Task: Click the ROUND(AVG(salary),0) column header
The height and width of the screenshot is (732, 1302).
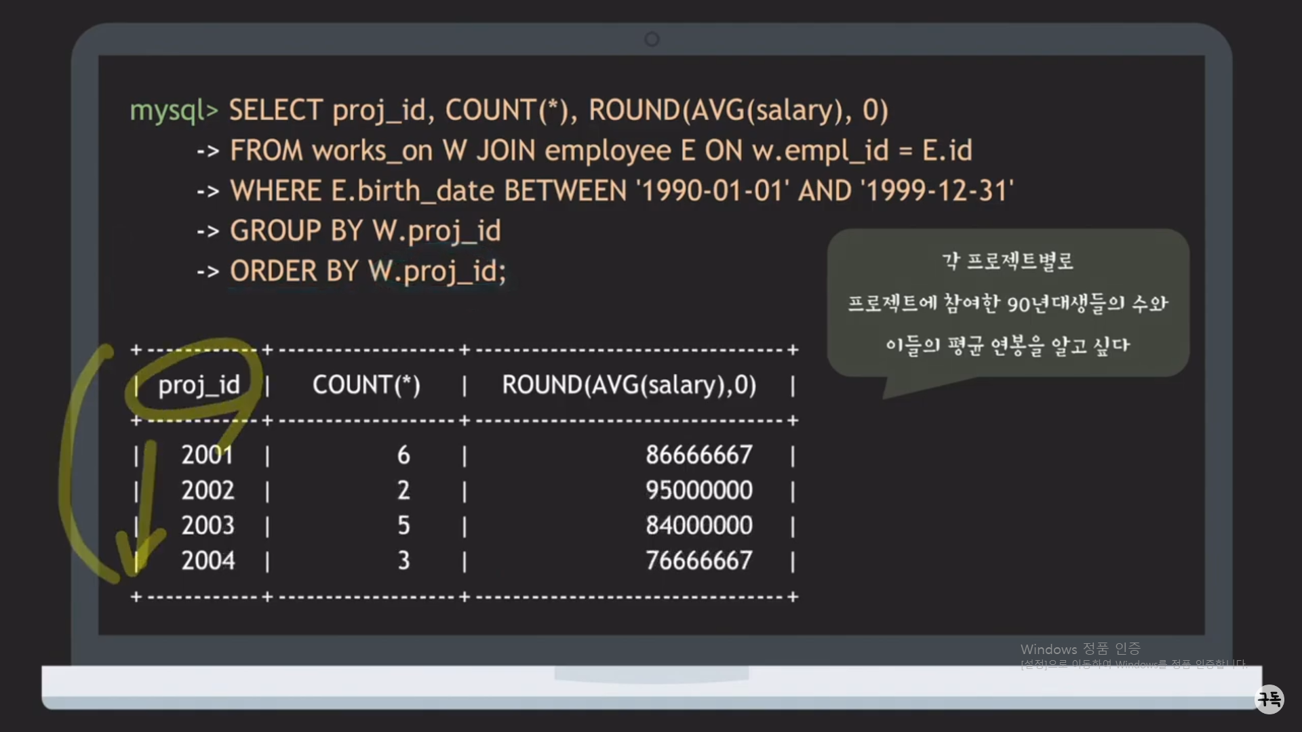Action: [x=629, y=385]
